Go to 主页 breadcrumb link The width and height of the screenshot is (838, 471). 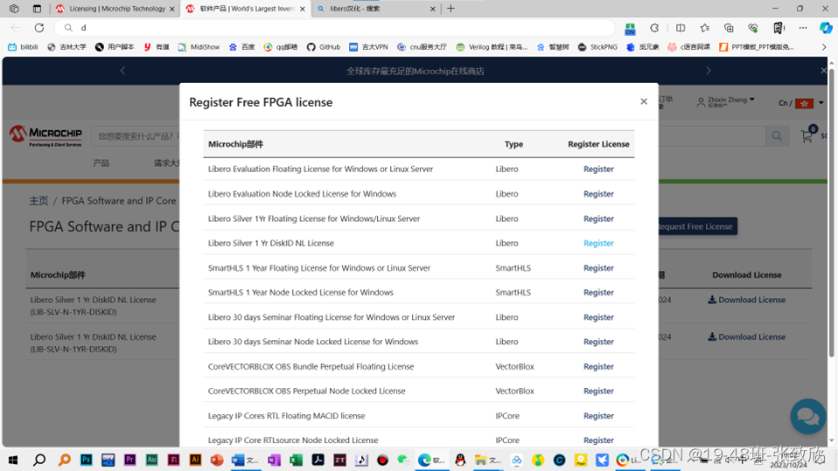click(x=38, y=201)
